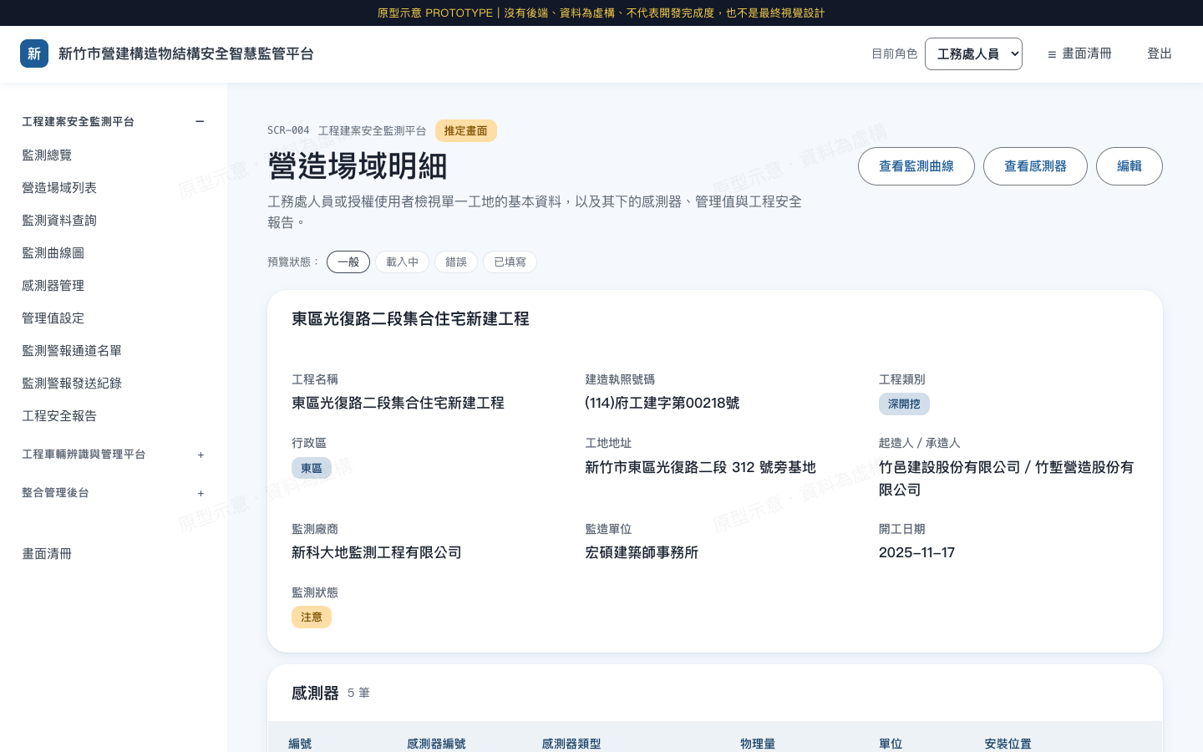Image resolution: width=1203 pixels, height=752 pixels.
Task: Click the 新 platform logo icon
Action: tap(34, 53)
